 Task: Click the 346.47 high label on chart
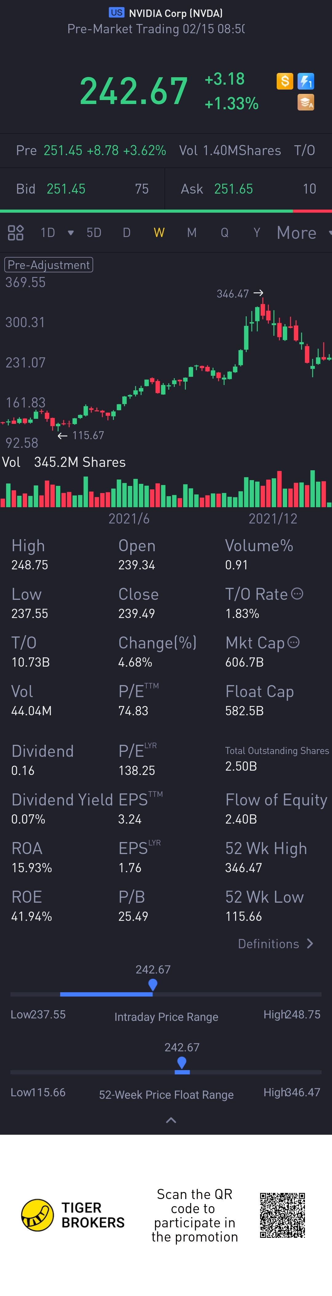(x=233, y=294)
